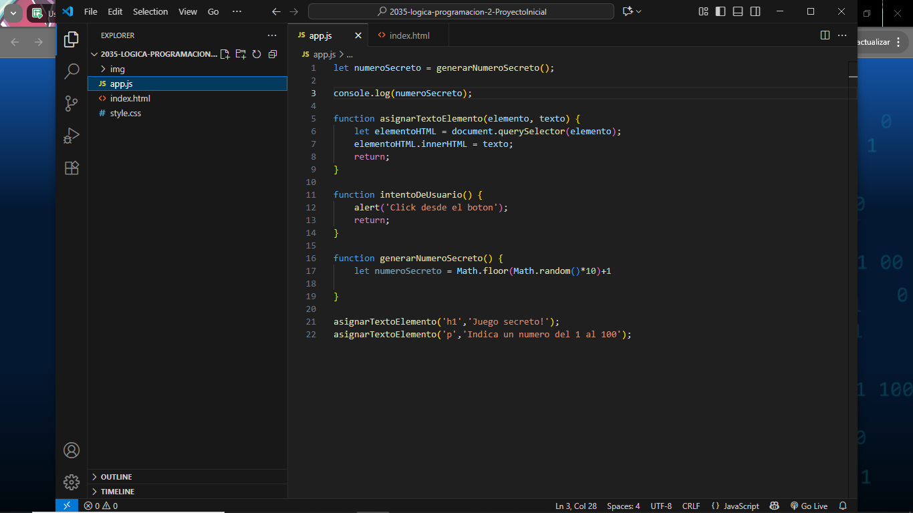Go back with the title bar arrow
Image resolution: width=913 pixels, height=513 pixels.
[x=277, y=11]
